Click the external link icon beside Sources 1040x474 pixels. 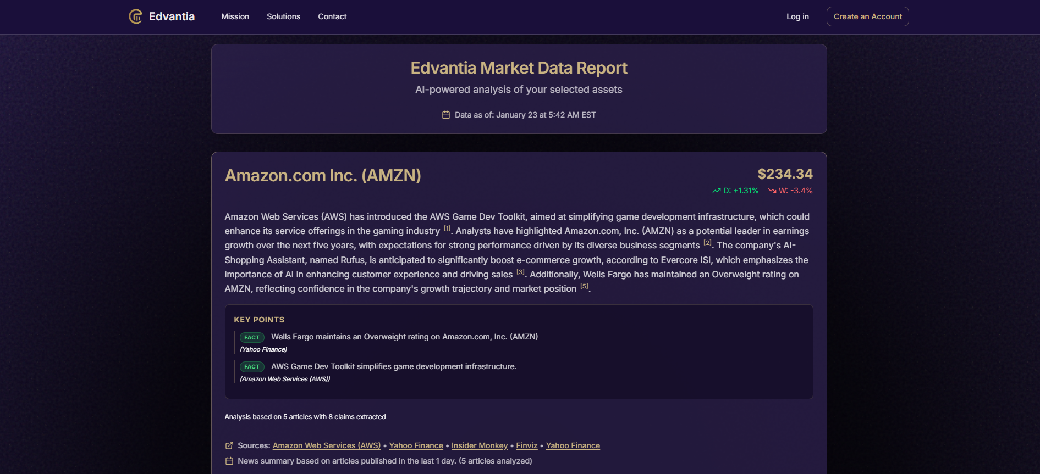pyautogui.click(x=229, y=445)
